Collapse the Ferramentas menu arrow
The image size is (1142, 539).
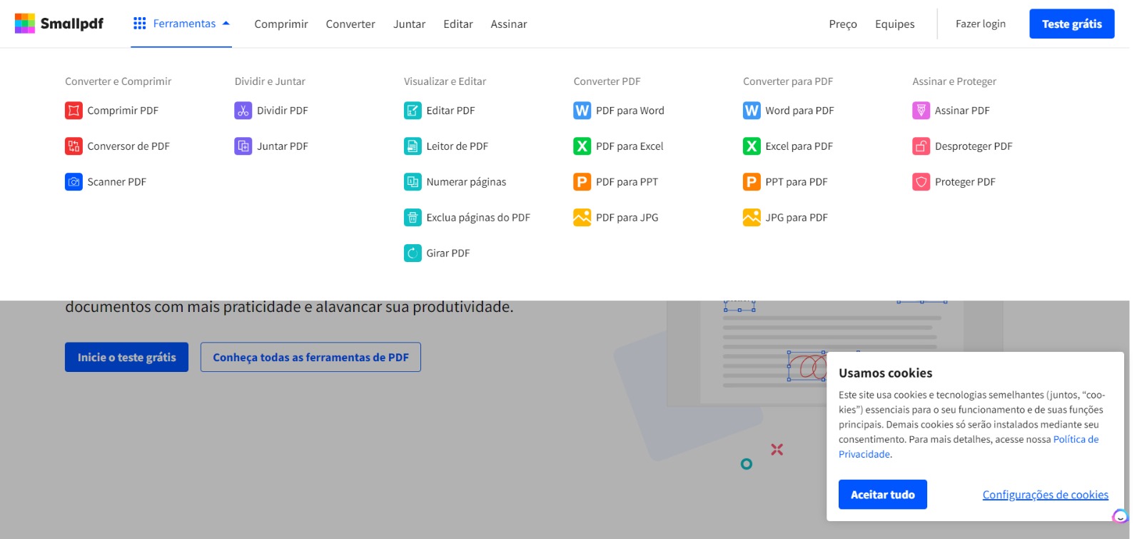(x=226, y=24)
